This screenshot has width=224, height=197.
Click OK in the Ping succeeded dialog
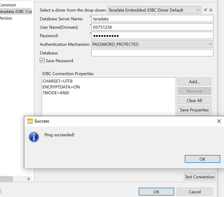tap(202, 159)
